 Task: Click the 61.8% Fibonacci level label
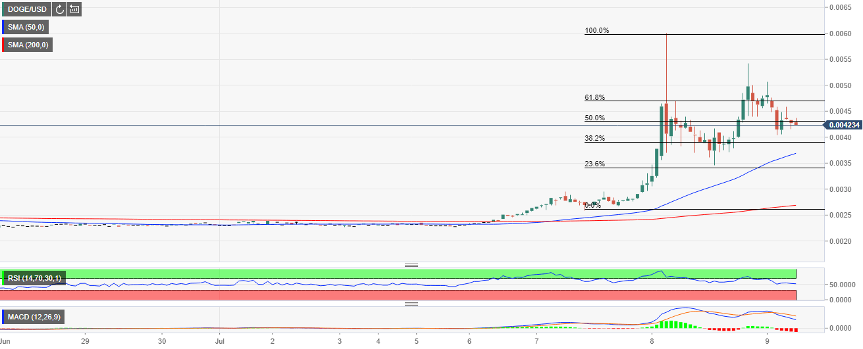pyautogui.click(x=595, y=97)
